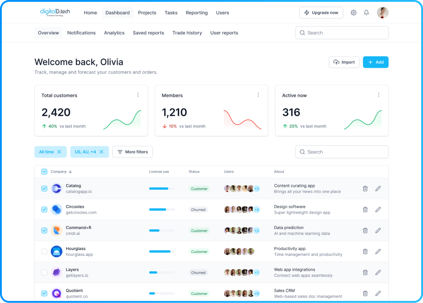This screenshot has height=303, width=423.
Task: Click the notification bell icon
Action: [x=366, y=13]
